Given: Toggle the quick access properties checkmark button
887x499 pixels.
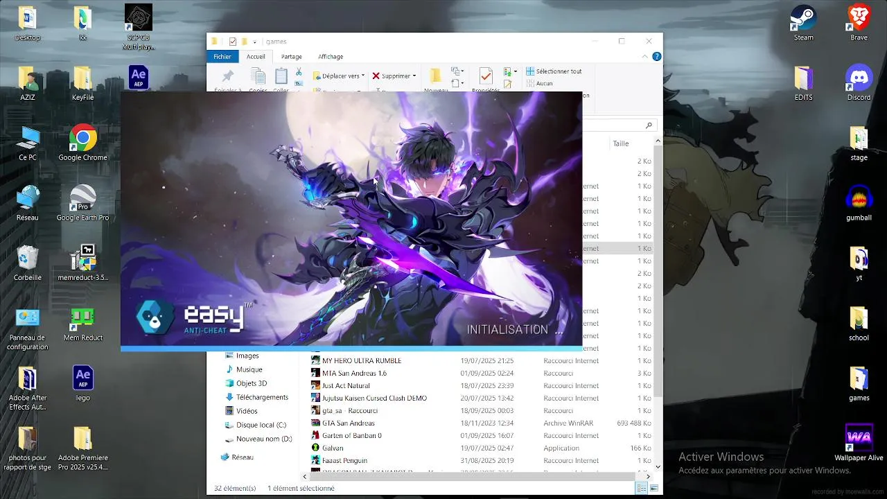Looking at the screenshot, I should [x=233, y=42].
